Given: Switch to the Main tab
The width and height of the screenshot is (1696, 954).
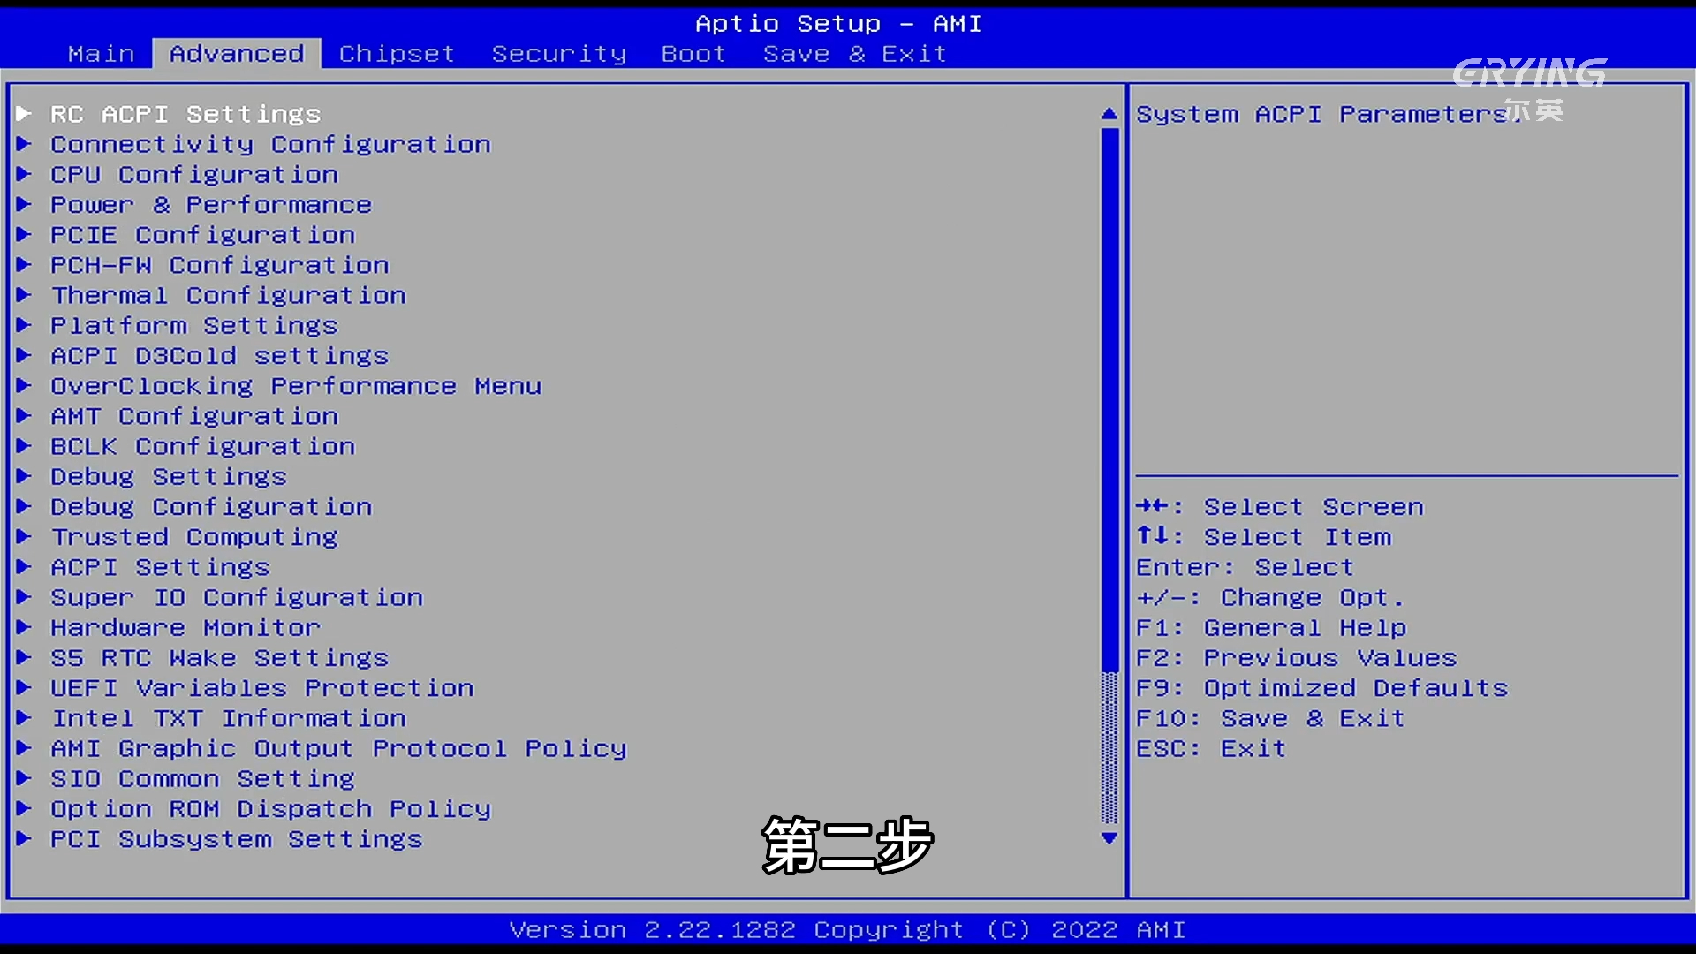Looking at the screenshot, I should 102,54.
